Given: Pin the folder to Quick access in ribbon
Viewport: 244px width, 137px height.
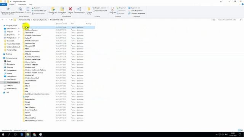Looking at the screenshot, I should click(8, 11).
